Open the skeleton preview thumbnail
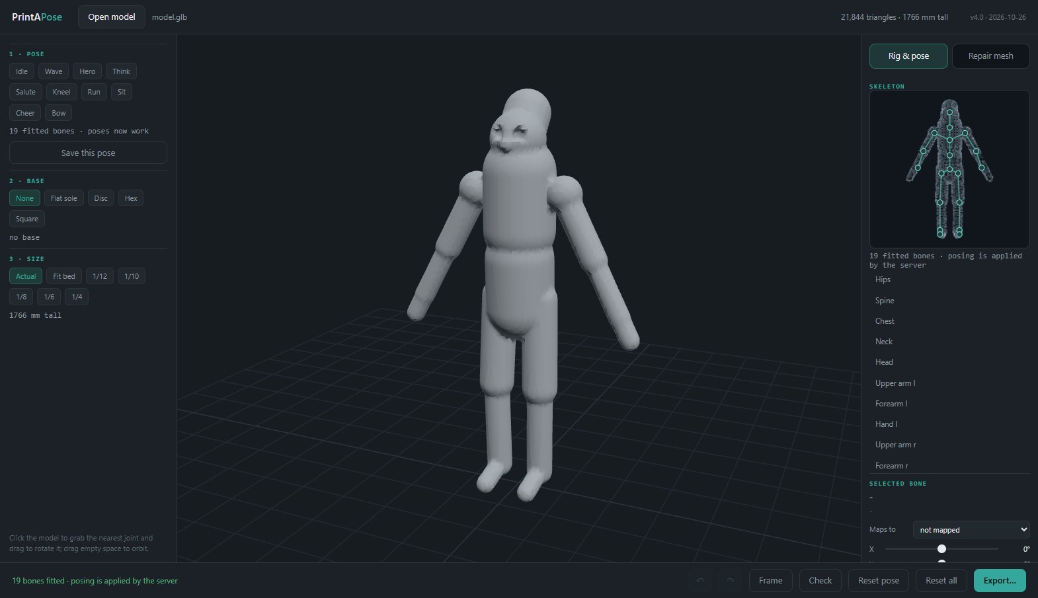Image resolution: width=1038 pixels, height=598 pixels. pyautogui.click(x=949, y=168)
